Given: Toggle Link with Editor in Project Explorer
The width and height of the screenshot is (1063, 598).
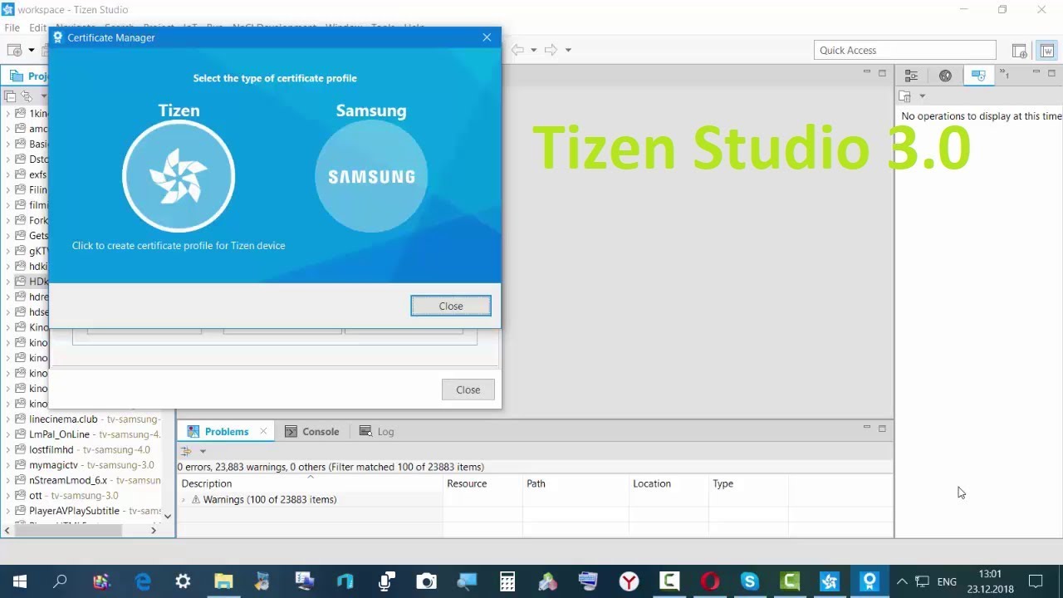Looking at the screenshot, I should [27, 96].
